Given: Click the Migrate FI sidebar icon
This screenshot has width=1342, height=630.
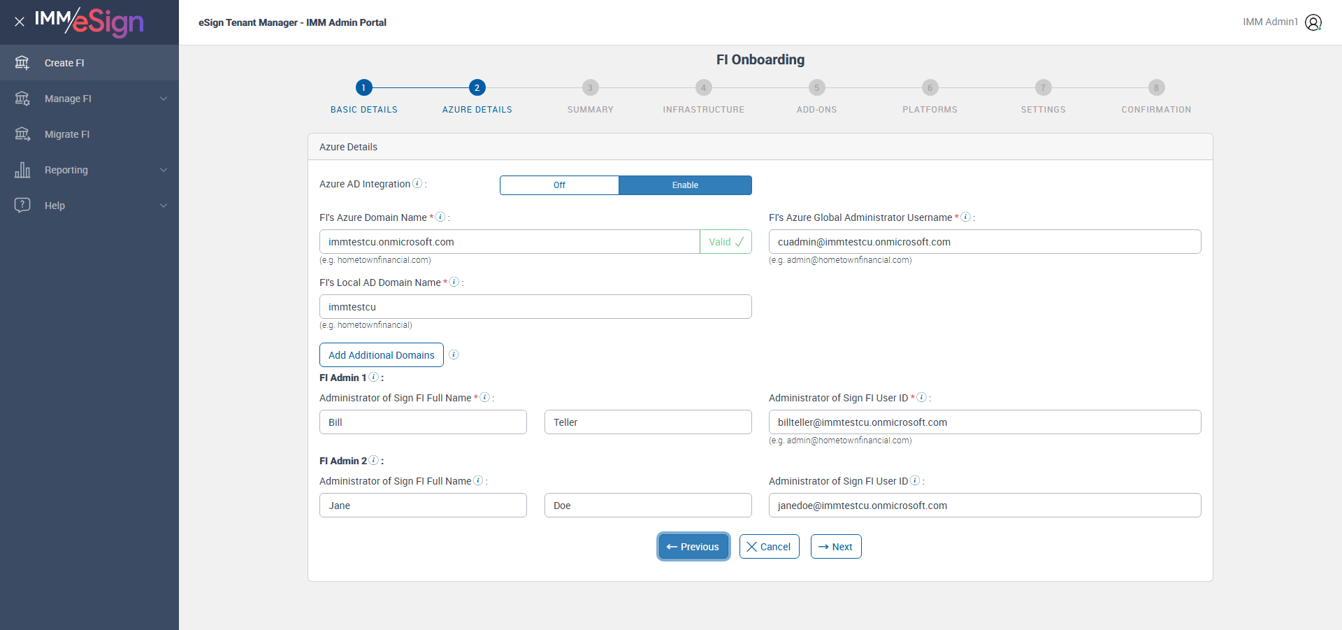Looking at the screenshot, I should point(22,134).
